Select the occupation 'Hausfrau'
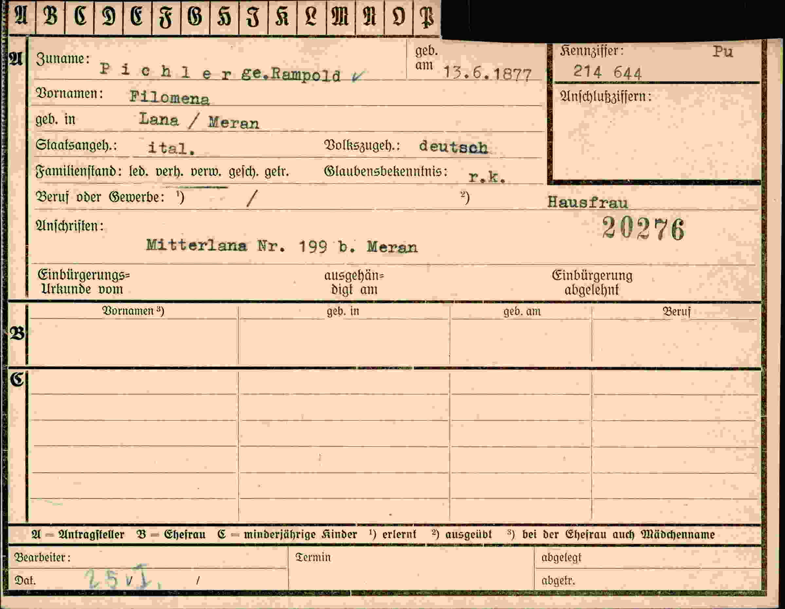Image resolution: width=785 pixels, height=609 pixels. coord(588,202)
